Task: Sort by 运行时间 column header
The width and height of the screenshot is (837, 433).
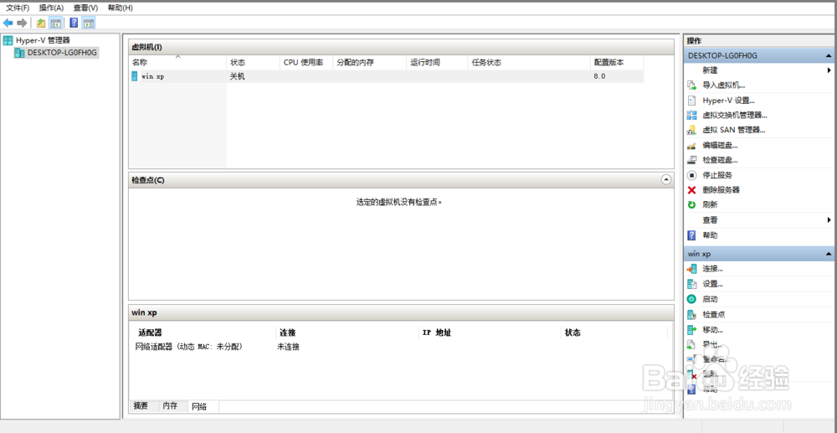Action: click(x=437, y=63)
